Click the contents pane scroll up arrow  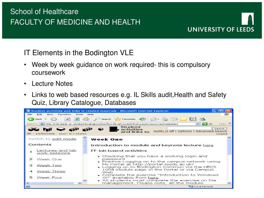[85, 138]
